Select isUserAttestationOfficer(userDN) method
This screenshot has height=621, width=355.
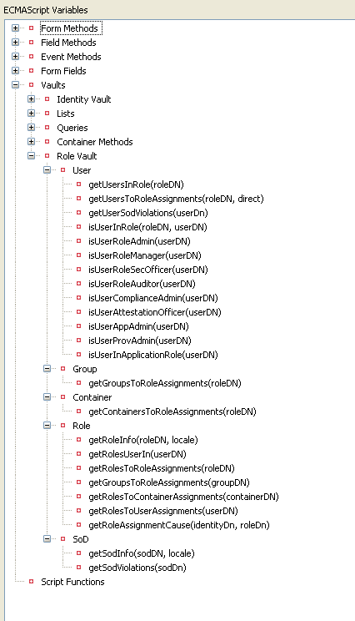click(x=154, y=312)
